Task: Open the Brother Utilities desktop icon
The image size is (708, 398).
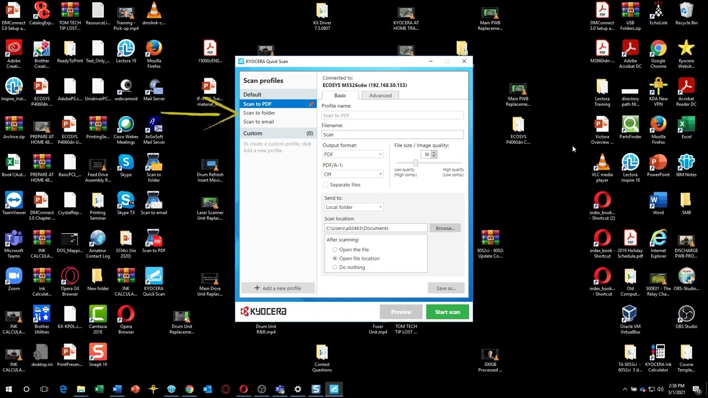Action: [41, 320]
